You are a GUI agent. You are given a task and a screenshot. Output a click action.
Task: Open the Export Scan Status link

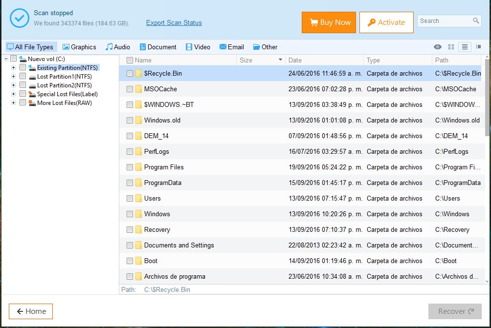(x=174, y=22)
